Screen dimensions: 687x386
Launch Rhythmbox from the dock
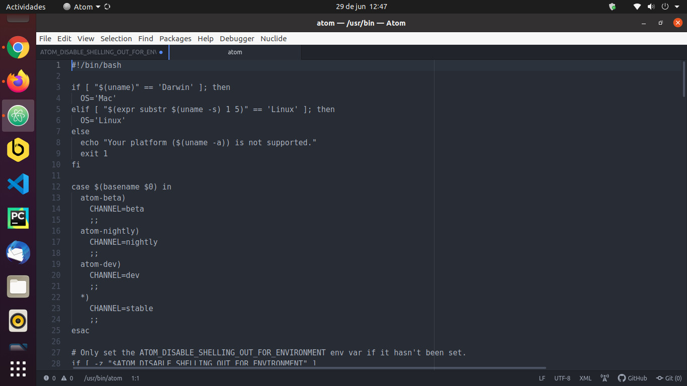[x=18, y=321]
